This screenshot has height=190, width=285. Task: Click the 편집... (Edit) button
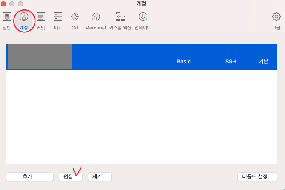[71, 177]
